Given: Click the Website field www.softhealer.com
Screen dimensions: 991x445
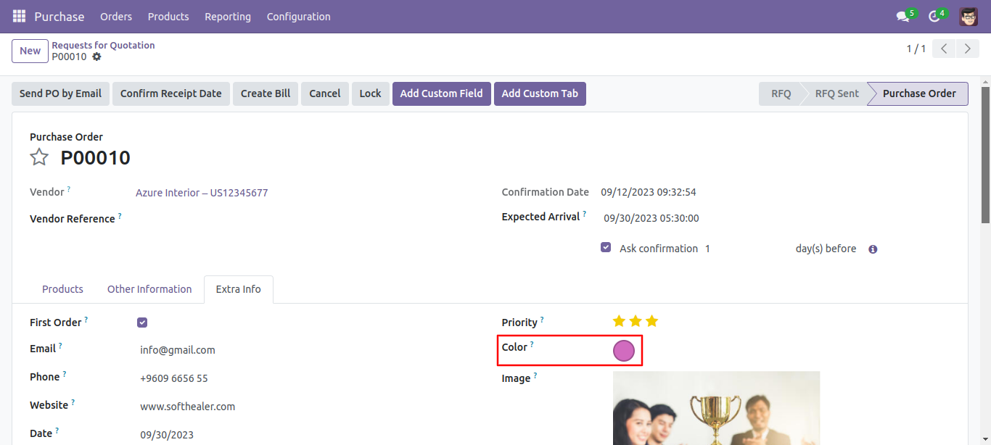Looking at the screenshot, I should 188,407.
